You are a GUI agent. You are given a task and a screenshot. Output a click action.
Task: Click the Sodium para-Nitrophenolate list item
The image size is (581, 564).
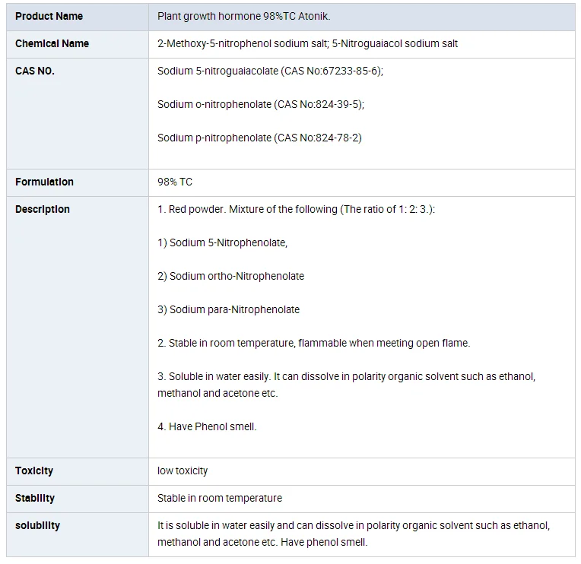coord(228,309)
